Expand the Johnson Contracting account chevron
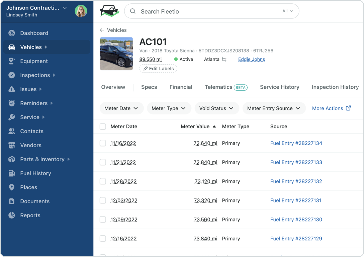Image resolution: width=364 pixels, height=257 pixels. click(65, 8)
